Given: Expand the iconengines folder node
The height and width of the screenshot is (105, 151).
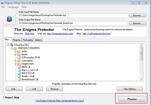Looking at the screenshot, I should (15, 61).
